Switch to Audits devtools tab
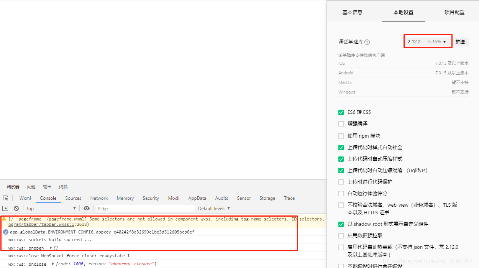Screen dimensions: 479x268 (221, 198)
